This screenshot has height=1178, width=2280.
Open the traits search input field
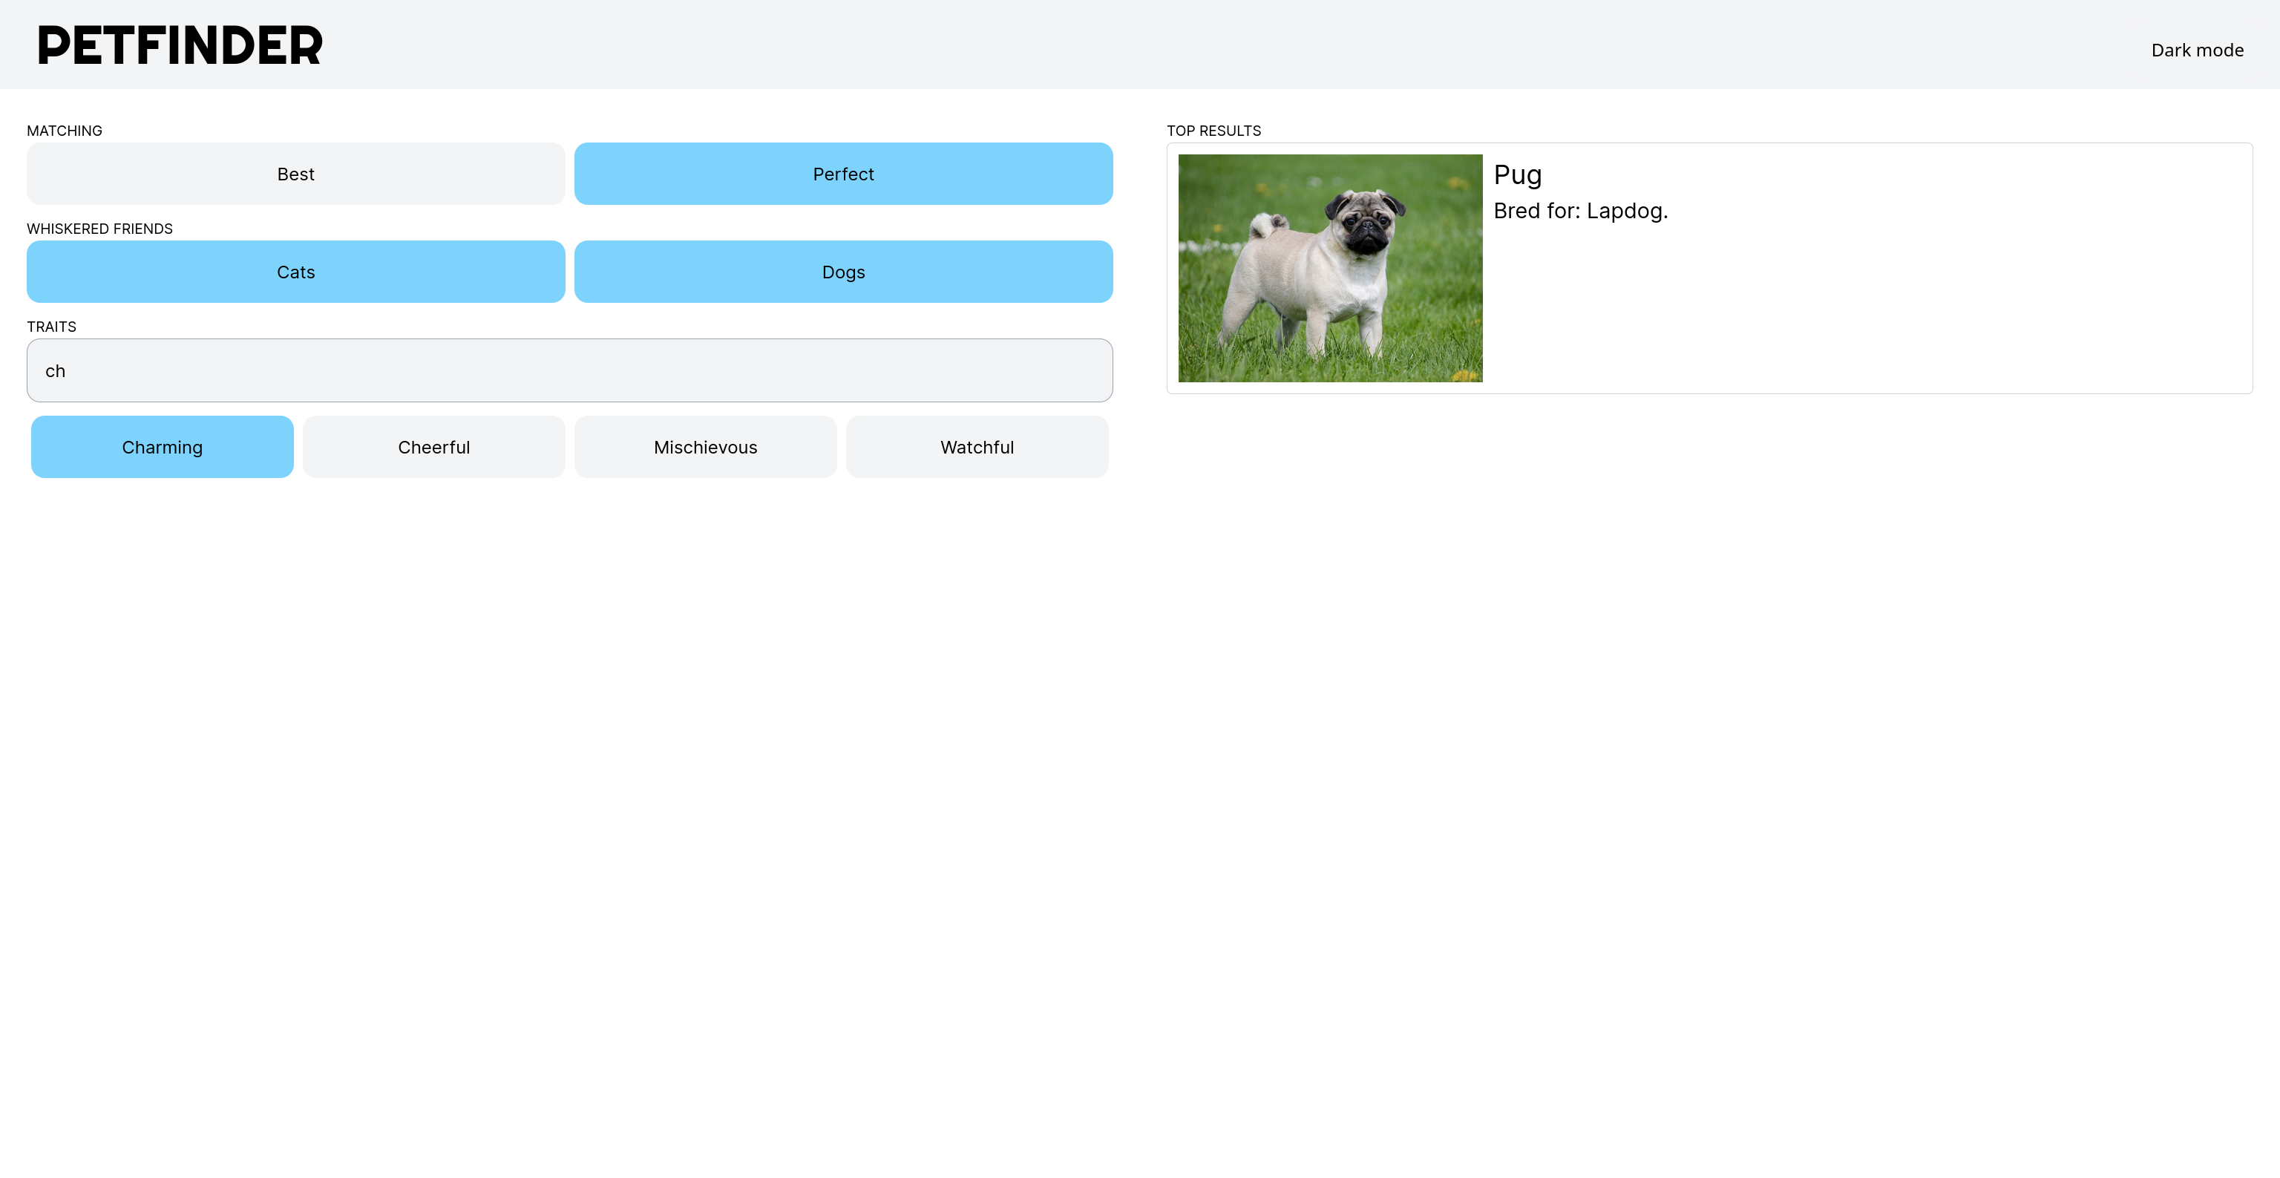pos(569,370)
